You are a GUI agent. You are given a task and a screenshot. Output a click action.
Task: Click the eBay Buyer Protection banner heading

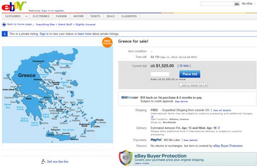tap(161, 156)
